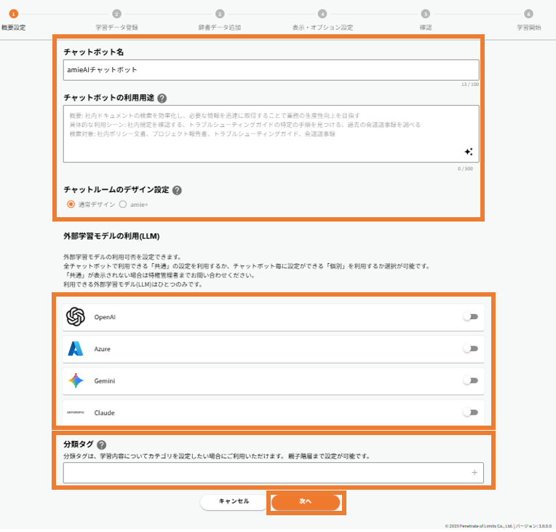Enable the OpenAI toggle switch
The image size is (556, 532).
coord(470,317)
